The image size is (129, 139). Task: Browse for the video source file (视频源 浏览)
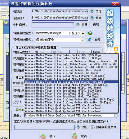(96, 11)
